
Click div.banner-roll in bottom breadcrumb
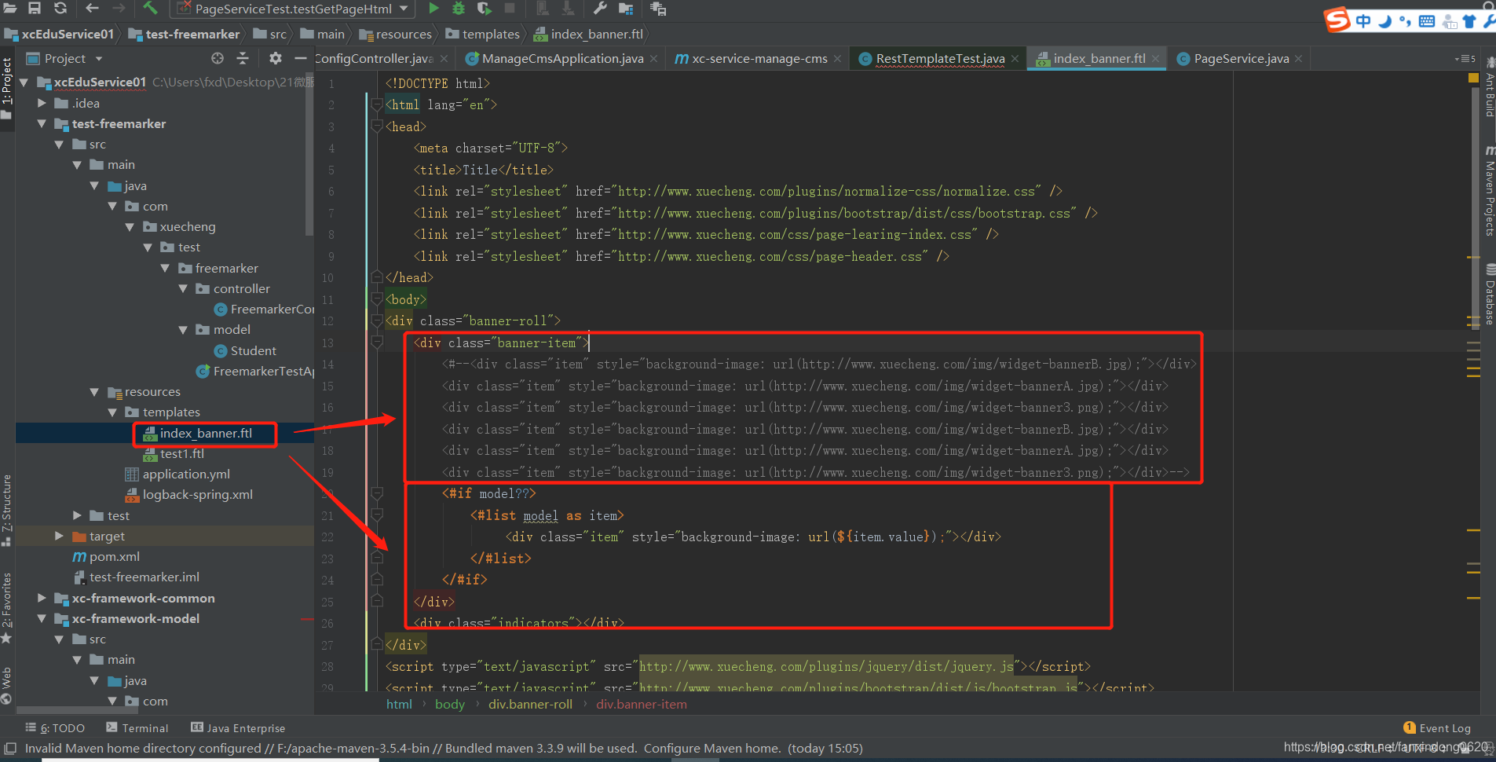tap(530, 704)
